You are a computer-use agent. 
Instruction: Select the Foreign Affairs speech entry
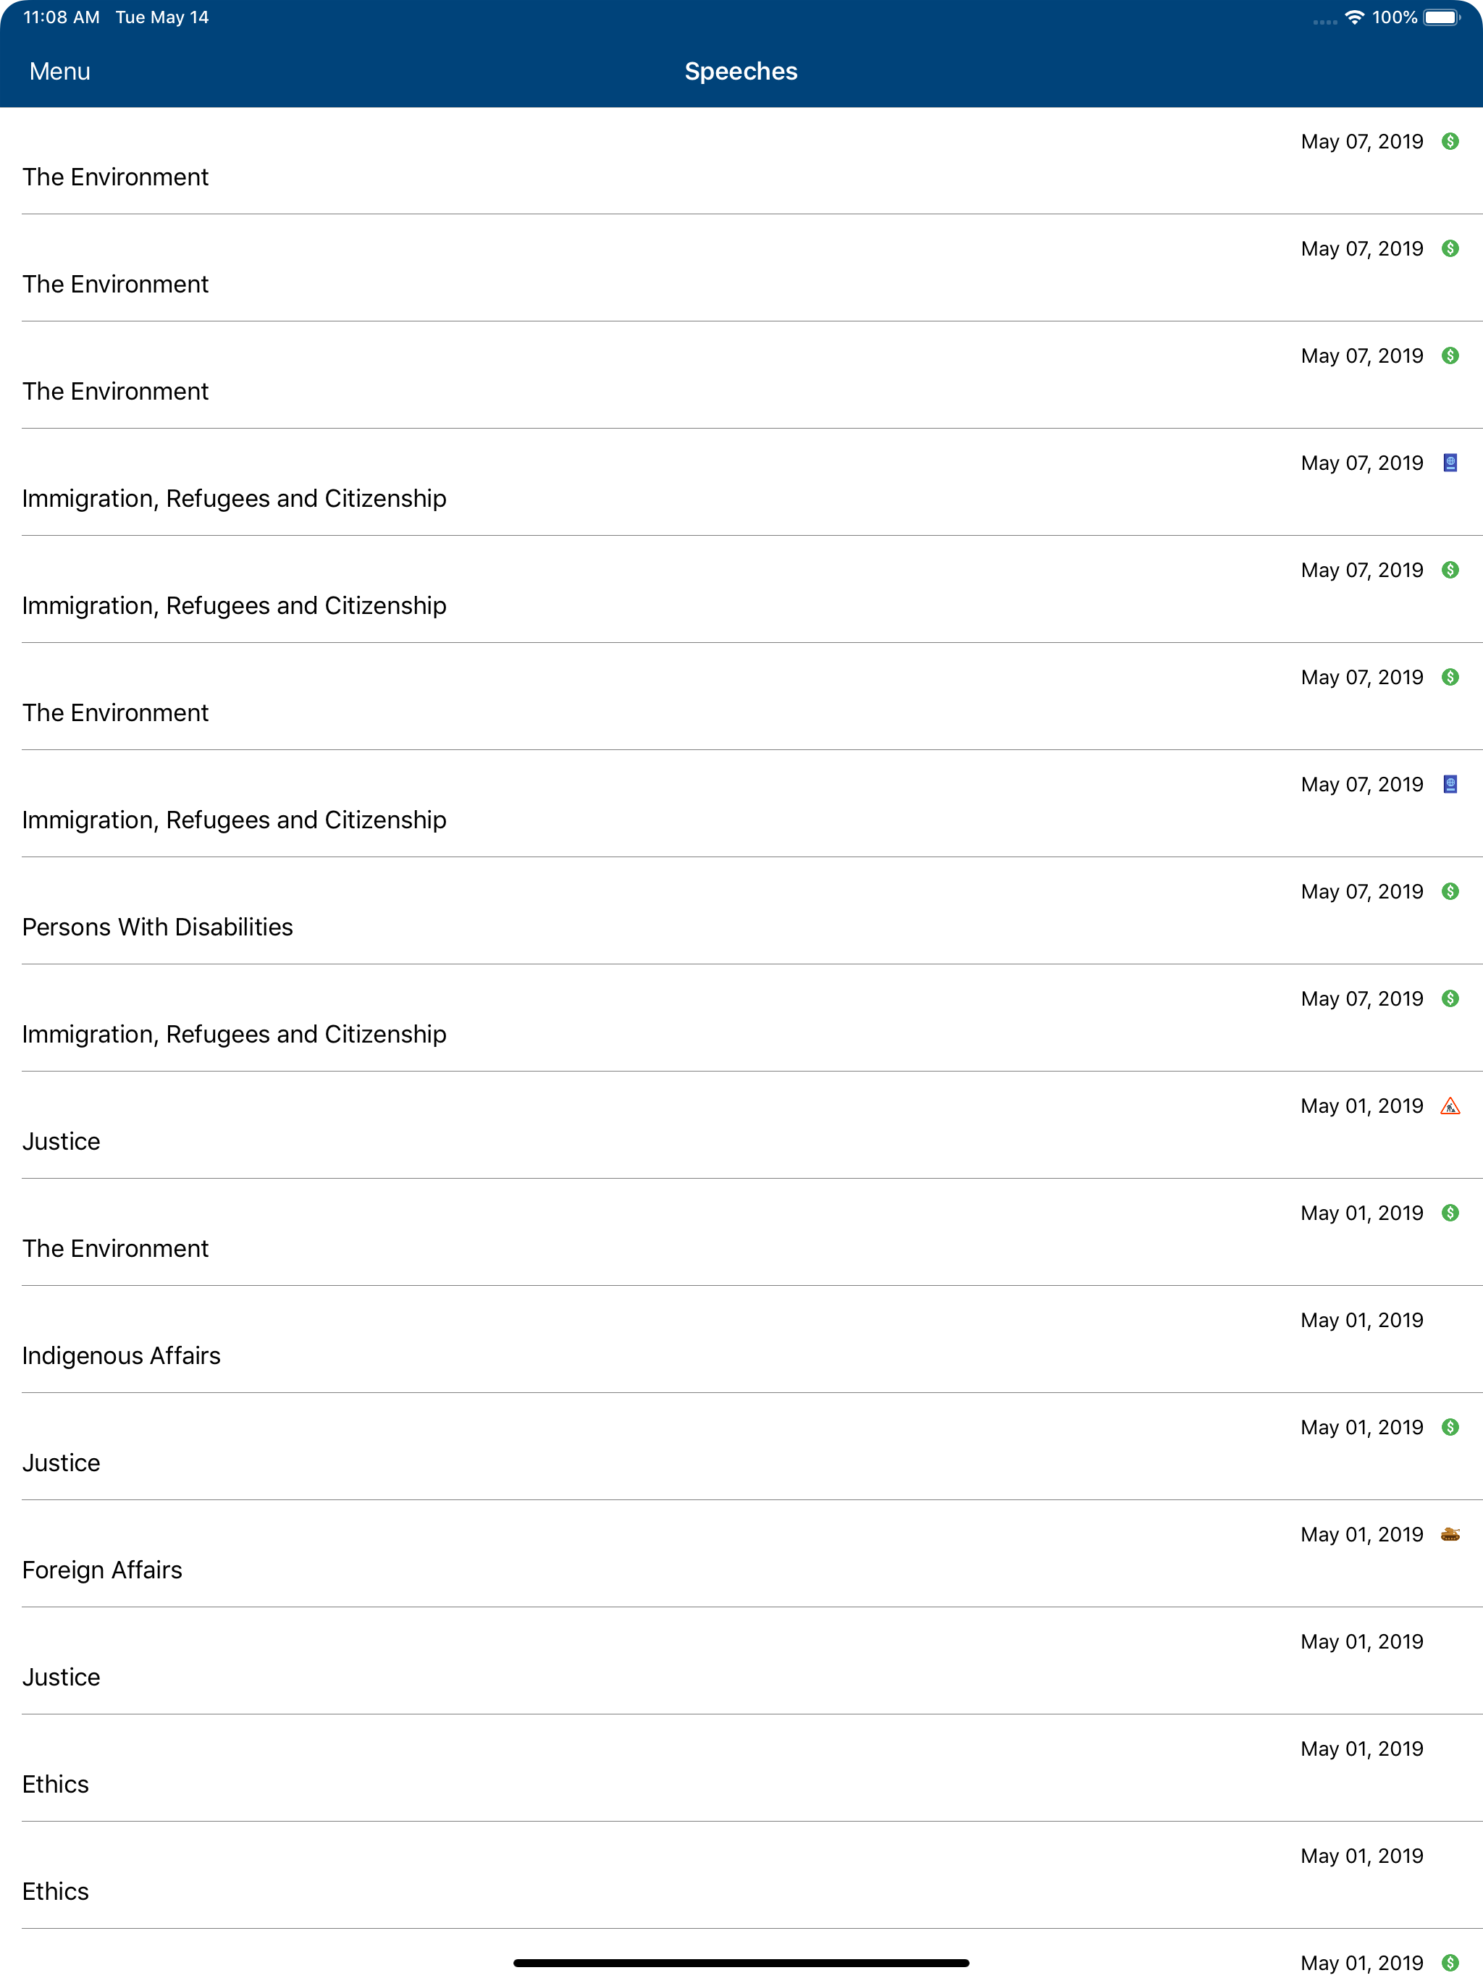pos(741,1554)
